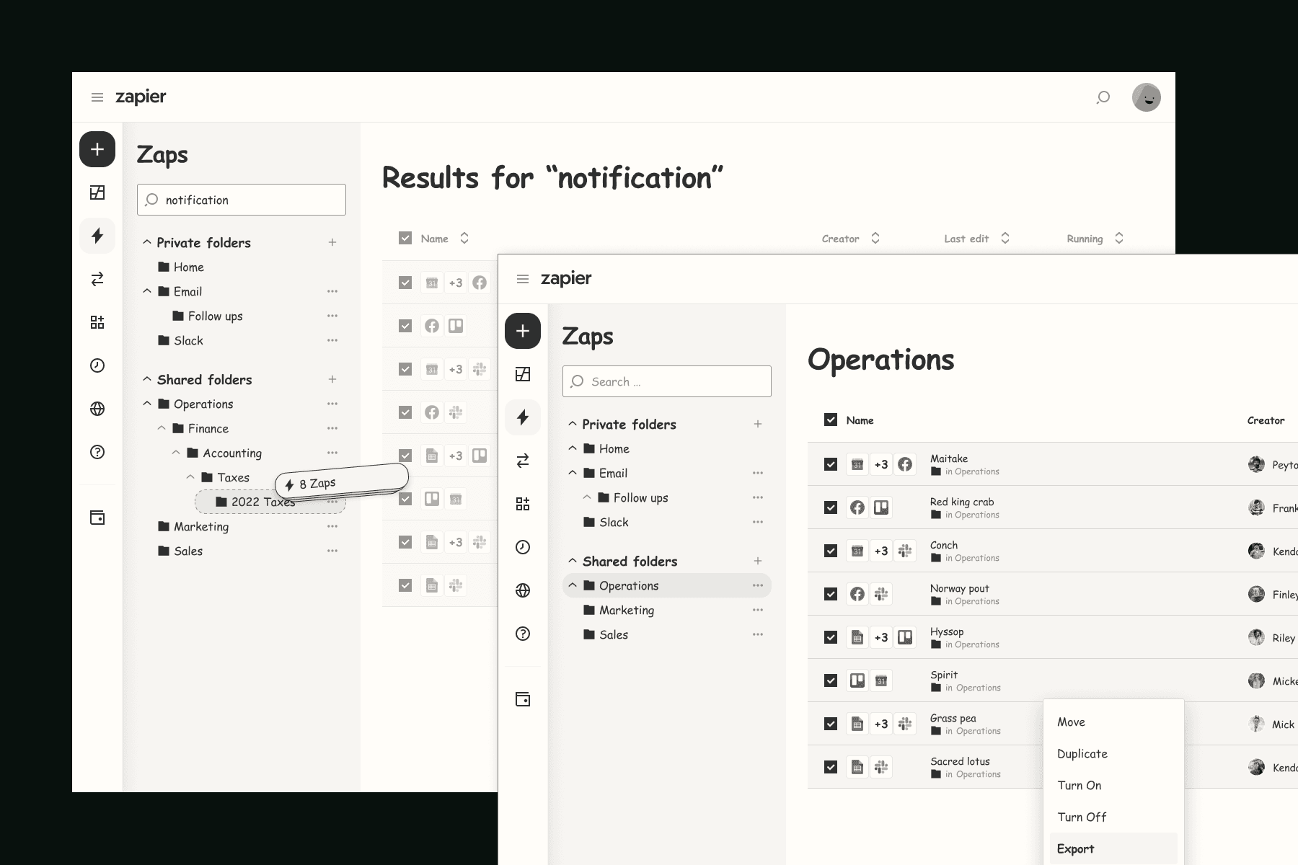Open the dashboard icon in front window sidebar
The width and height of the screenshot is (1298, 865).
coord(523,374)
